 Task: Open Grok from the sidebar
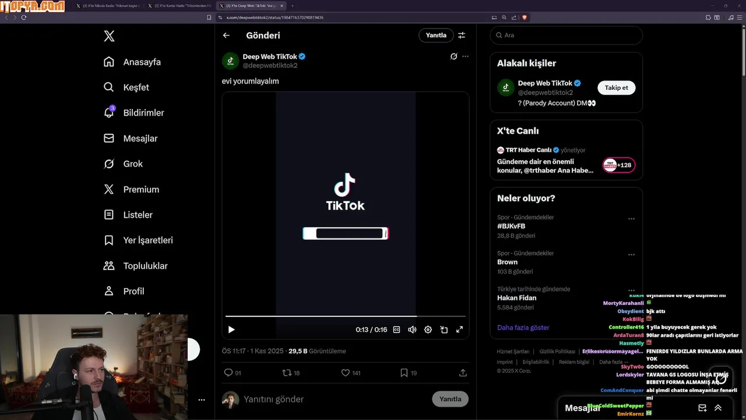[123, 164]
